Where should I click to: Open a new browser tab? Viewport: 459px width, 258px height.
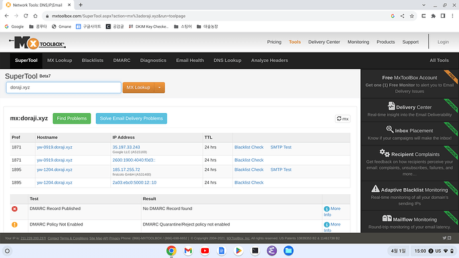pyautogui.click(x=80, y=5)
